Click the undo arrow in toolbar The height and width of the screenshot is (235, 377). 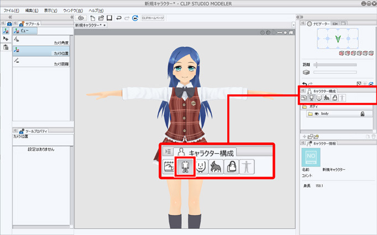(x=118, y=18)
